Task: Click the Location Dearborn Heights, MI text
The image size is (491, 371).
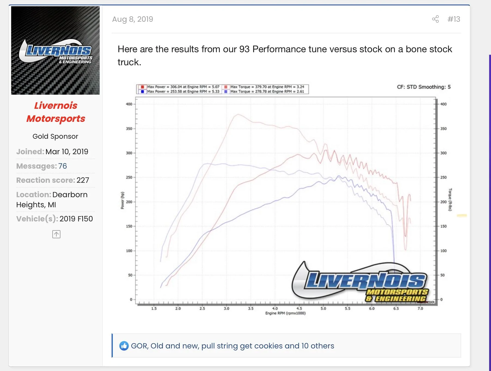Action: coord(52,199)
